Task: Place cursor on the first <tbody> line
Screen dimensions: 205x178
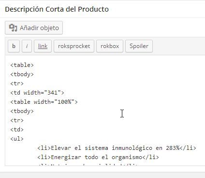Action: click(22, 74)
